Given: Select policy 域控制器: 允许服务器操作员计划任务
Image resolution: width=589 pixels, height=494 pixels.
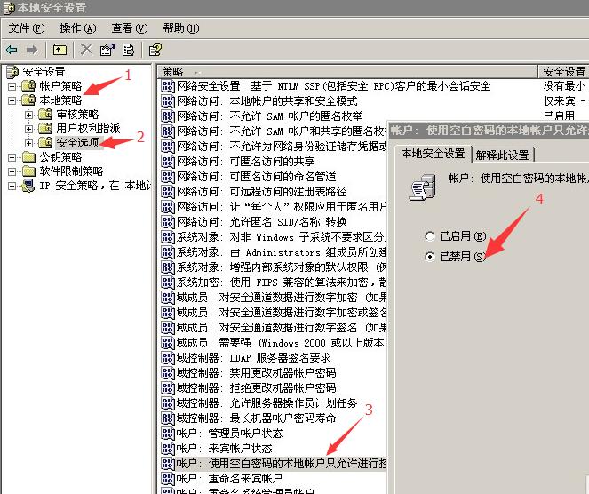Looking at the screenshot, I should [267, 403].
